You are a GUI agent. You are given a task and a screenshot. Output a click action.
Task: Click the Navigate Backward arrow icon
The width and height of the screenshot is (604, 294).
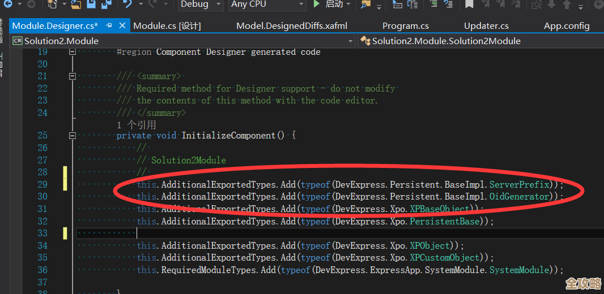click(x=8, y=5)
